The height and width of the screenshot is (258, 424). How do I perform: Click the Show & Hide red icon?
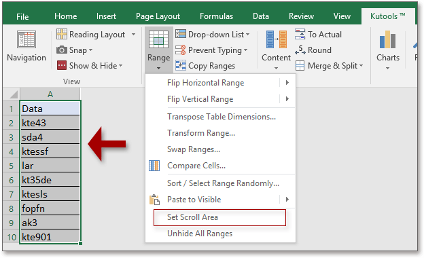(62, 66)
